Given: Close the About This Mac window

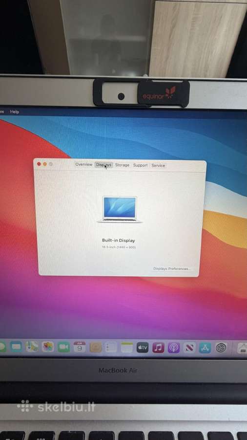Looking at the screenshot, I should tap(39, 164).
